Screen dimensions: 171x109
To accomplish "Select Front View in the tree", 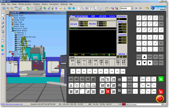I will (19, 20).
